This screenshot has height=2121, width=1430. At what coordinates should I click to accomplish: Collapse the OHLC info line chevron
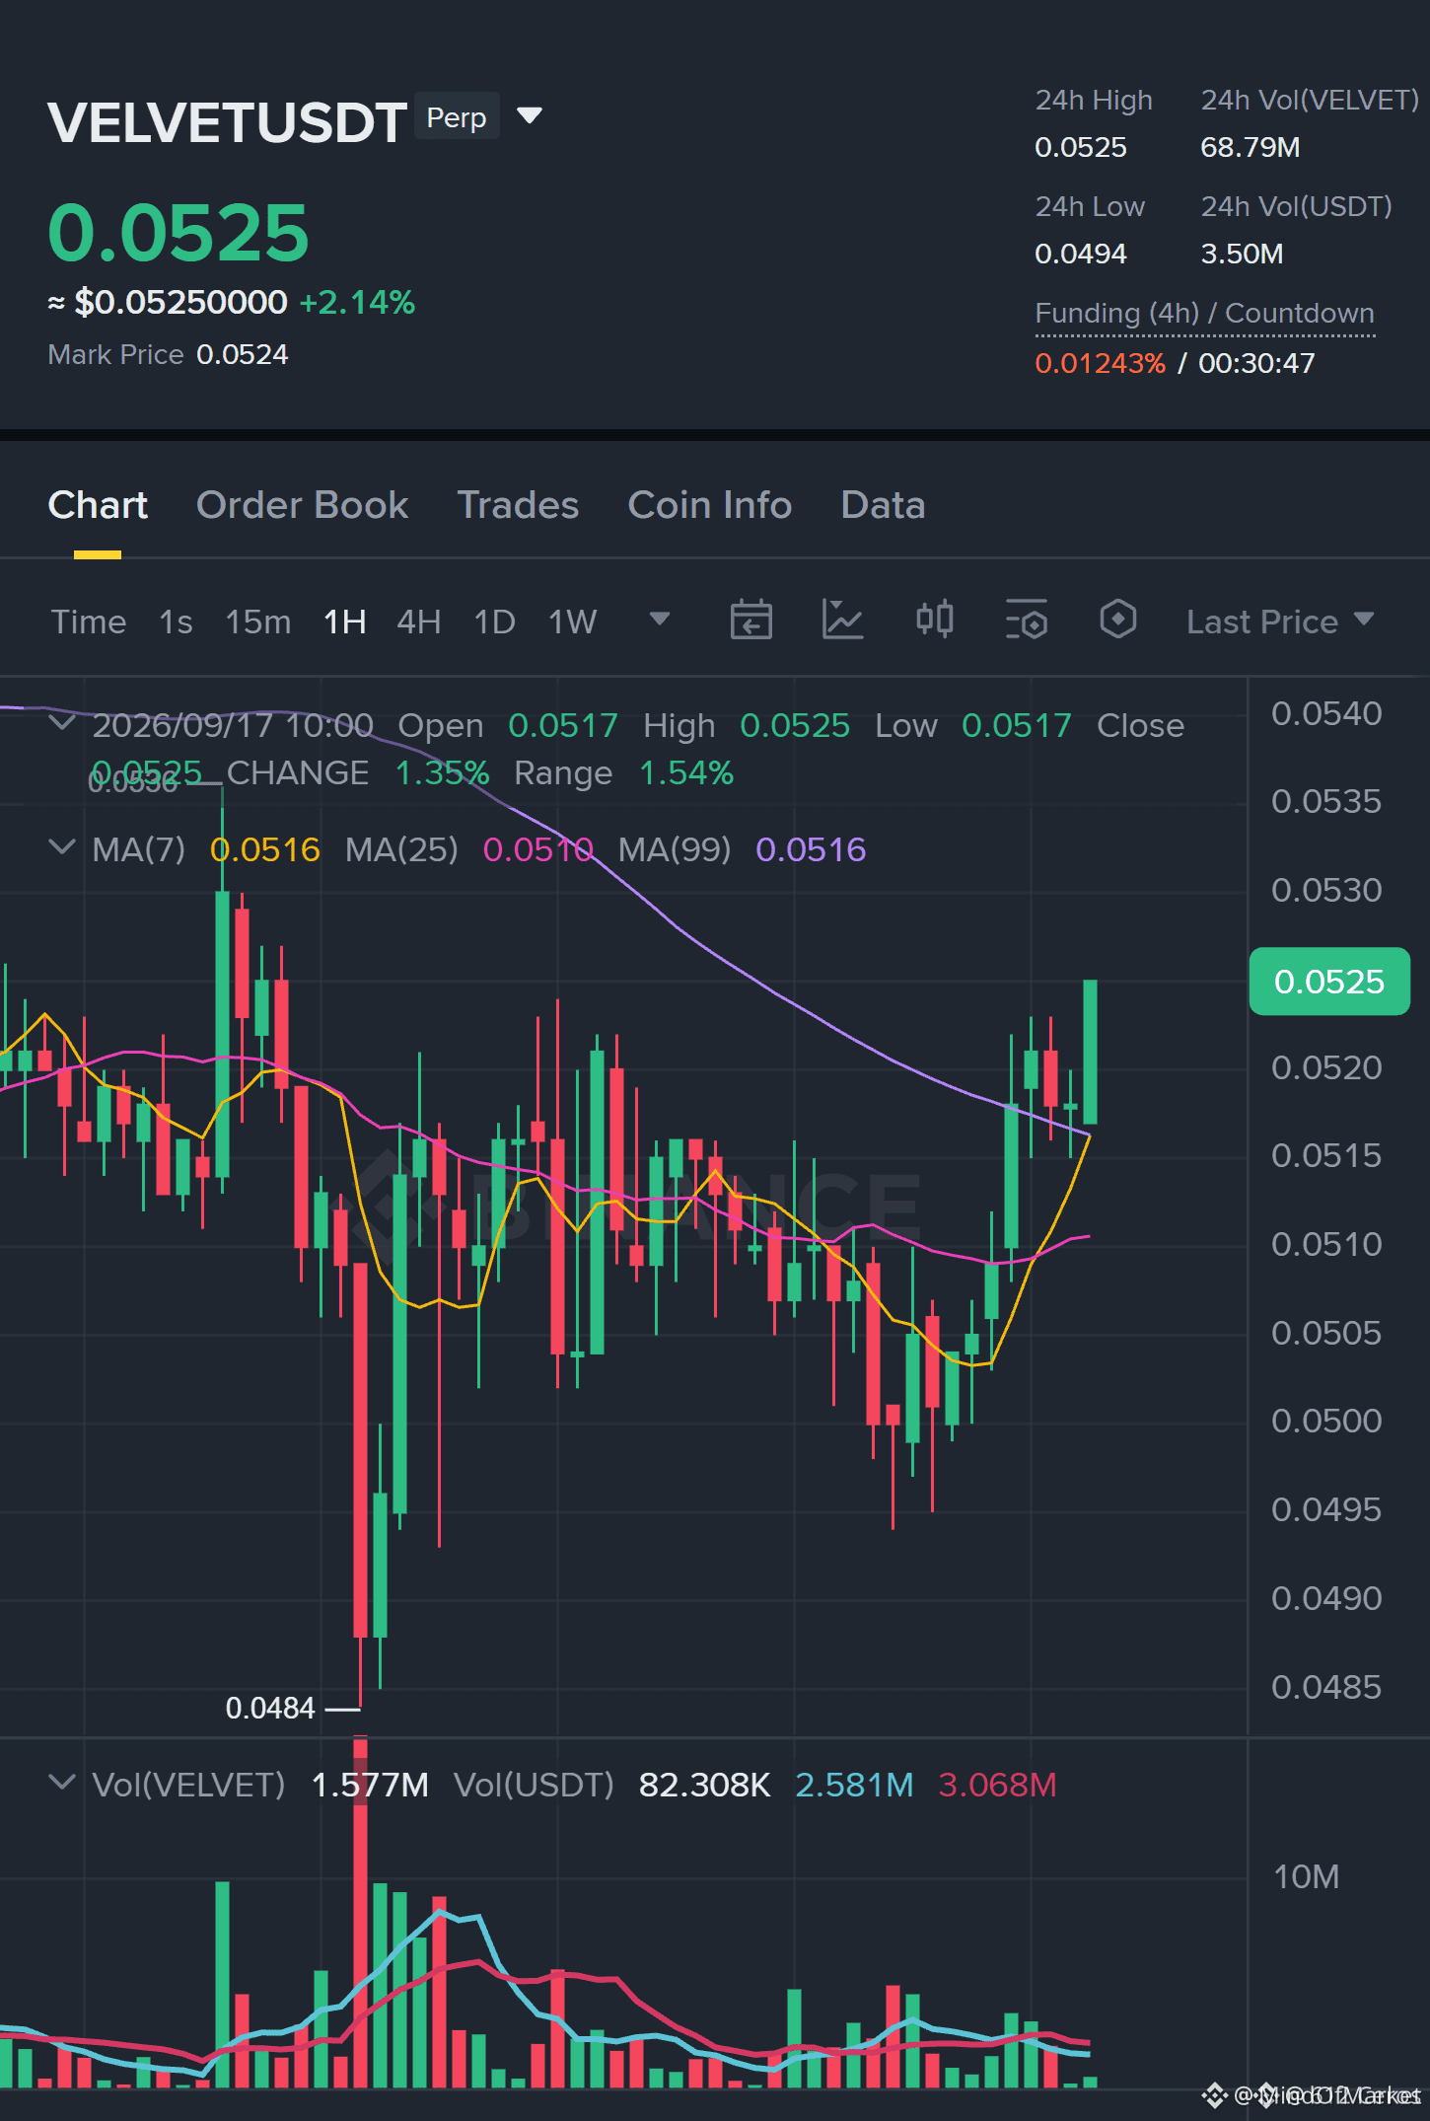pos(62,723)
